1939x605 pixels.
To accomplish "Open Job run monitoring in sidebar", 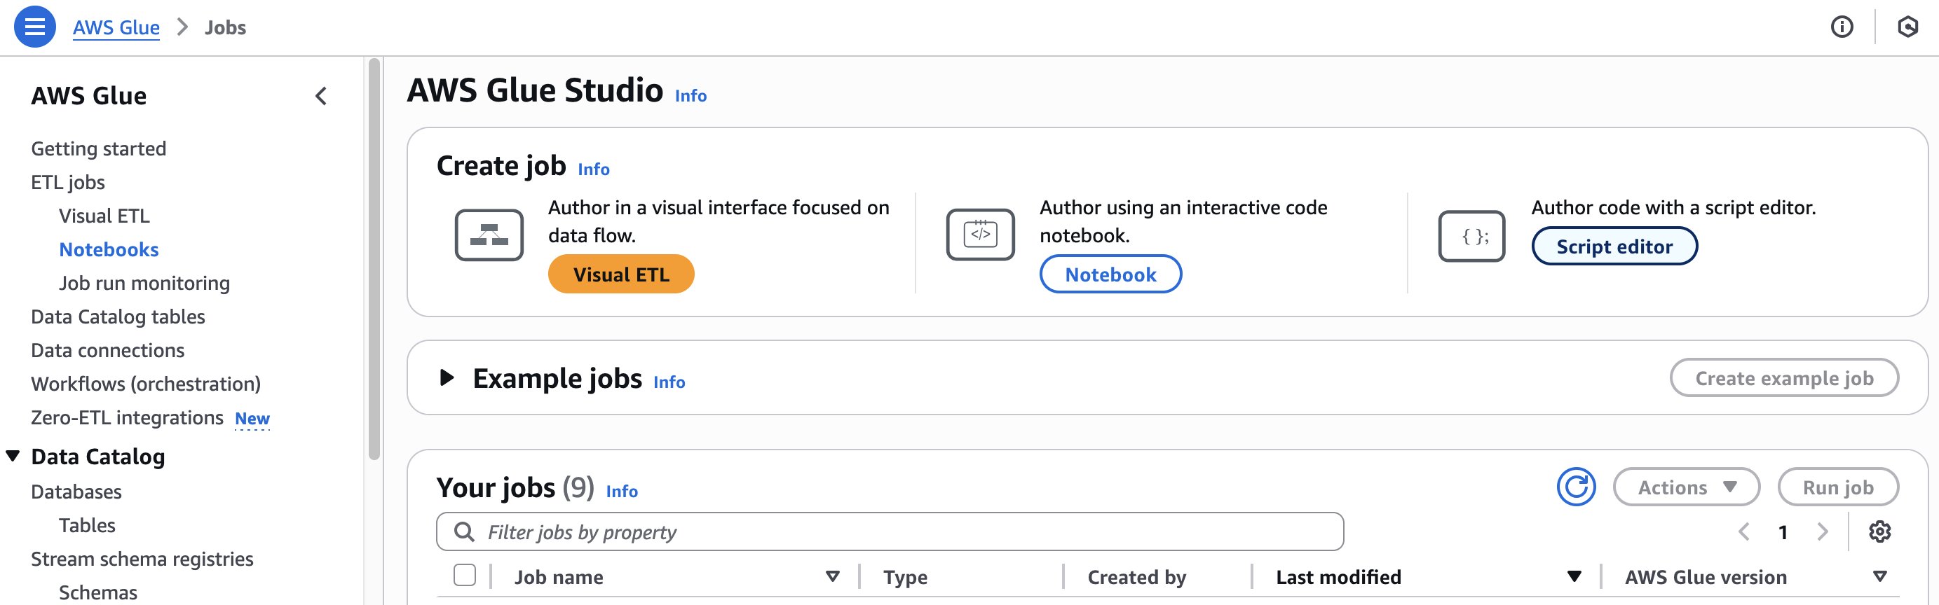I will [x=144, y=284].
